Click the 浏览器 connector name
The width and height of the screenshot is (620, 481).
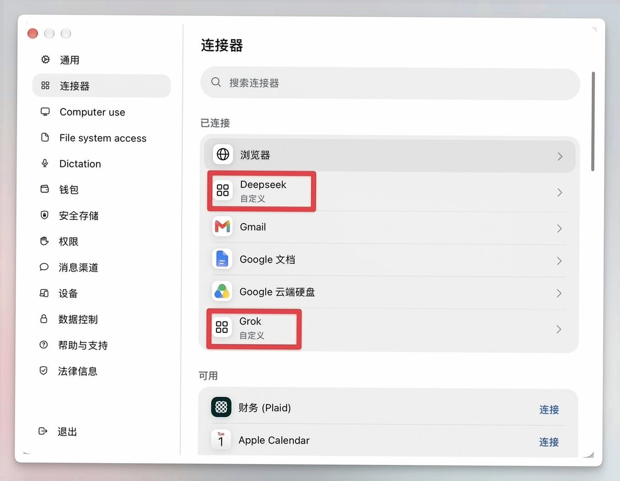[255, 155]
